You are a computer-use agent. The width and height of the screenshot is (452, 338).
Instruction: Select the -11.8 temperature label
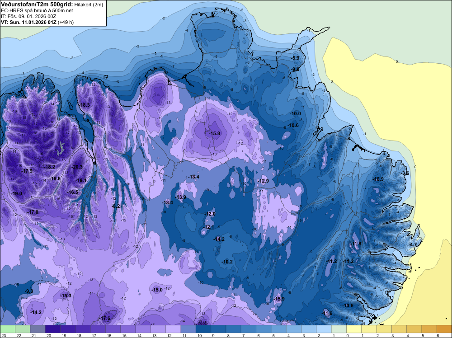coord(355,244)
